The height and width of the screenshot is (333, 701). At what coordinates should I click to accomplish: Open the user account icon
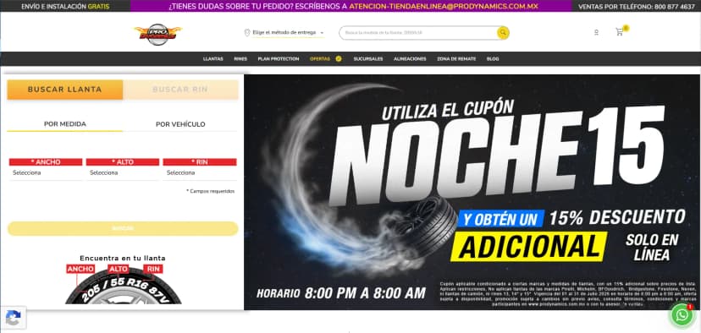click(x=596, y=32)
